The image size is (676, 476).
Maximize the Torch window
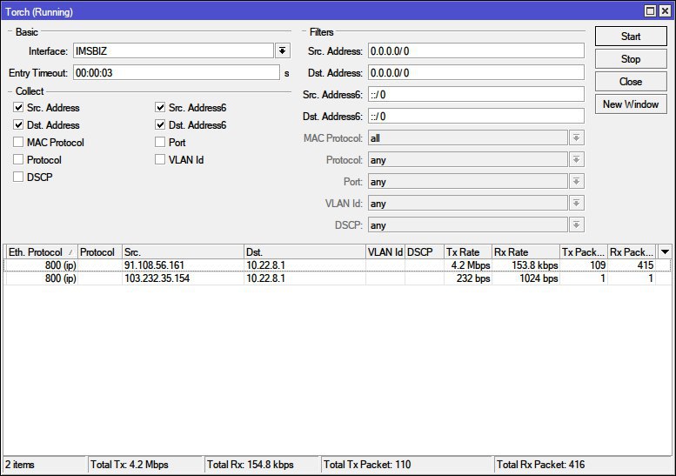(x=651, y=11)
